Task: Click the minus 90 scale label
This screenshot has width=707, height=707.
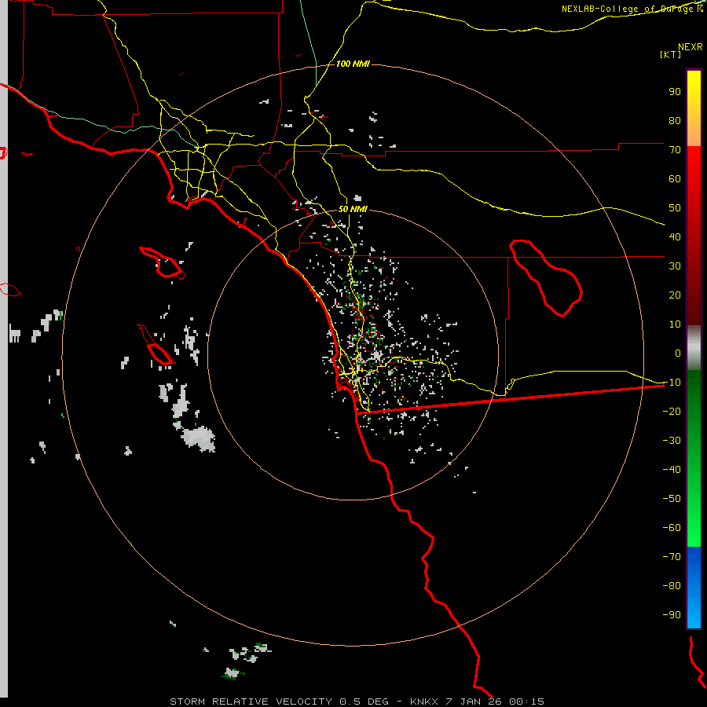Action: [672, 615]
